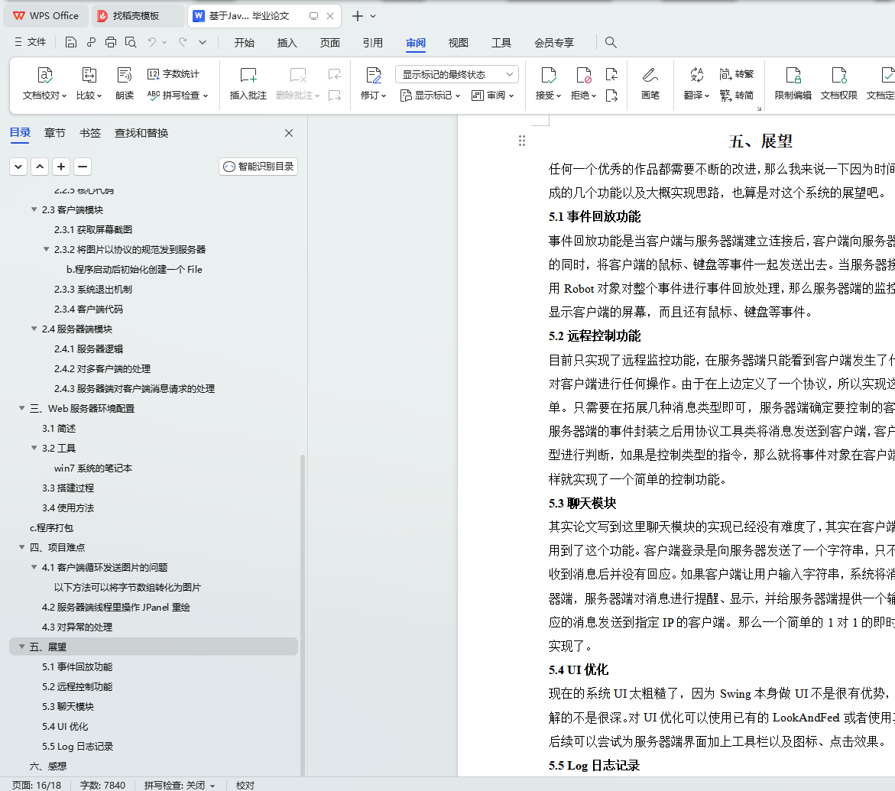This screenshot has width=895, height=791.
Task: Collapse the 2.3 客户端模块 tree node
Action: point(34,209)
